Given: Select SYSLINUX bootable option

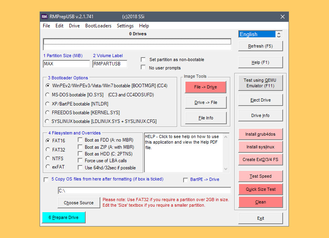Looking at the screenshot, I should pos(47,121).
